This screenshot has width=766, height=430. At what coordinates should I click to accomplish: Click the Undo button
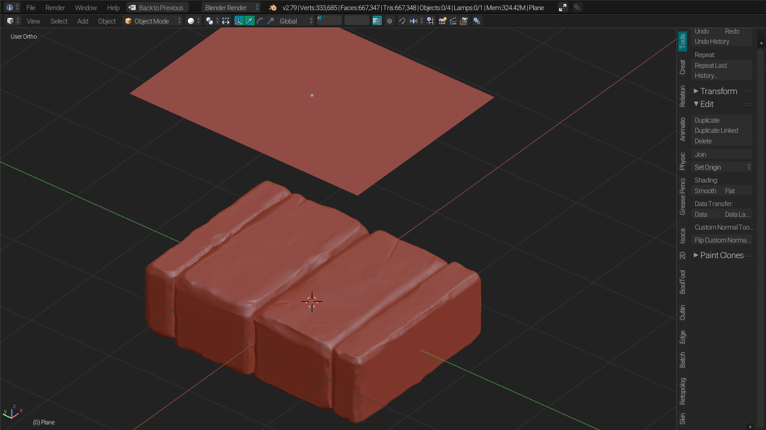tap(707, 31)
